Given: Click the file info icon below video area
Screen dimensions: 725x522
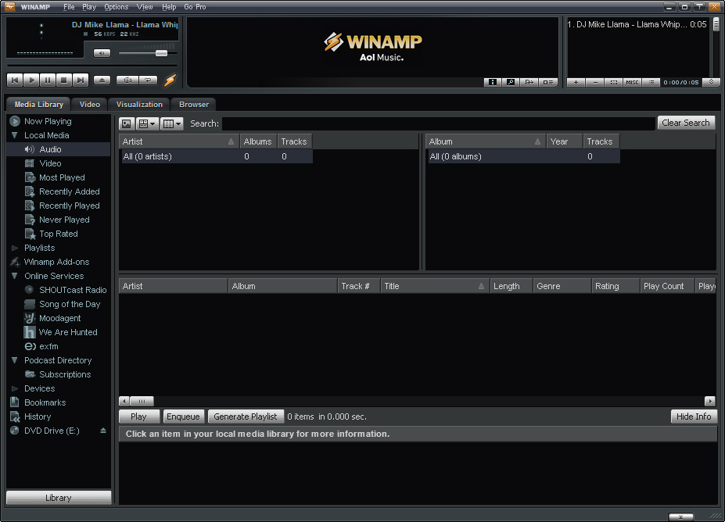Looking at the screenshot, I should (x=493, y=82).
